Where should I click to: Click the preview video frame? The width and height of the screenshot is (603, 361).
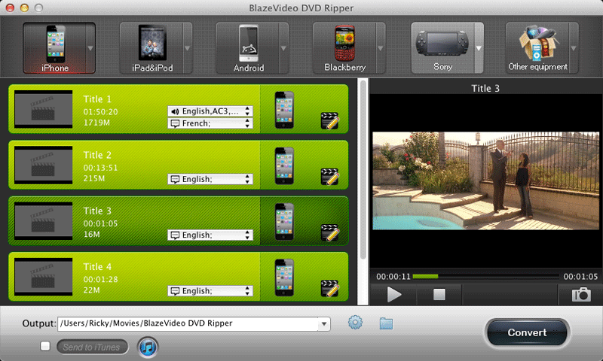click(485, 180)
